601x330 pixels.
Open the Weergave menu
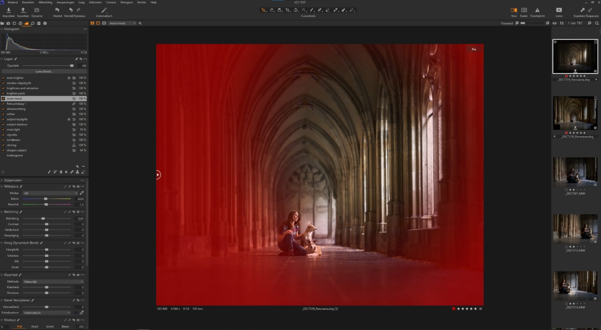(126, 2)
